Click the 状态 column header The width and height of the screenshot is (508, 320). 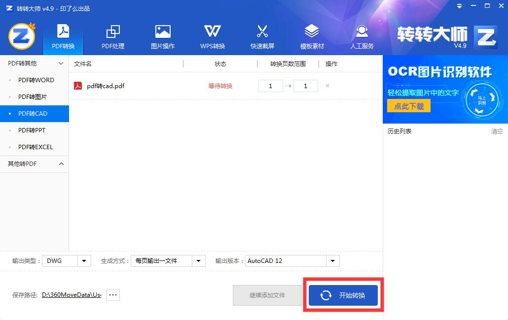tap(220, 64)
